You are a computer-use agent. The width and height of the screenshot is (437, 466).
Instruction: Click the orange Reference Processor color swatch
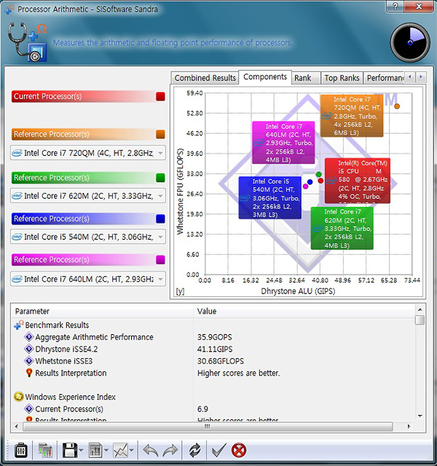(x=160, y=134)
